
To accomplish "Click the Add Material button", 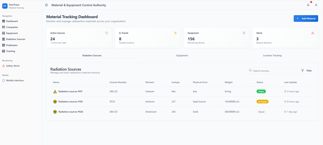I will pos(306,19).
